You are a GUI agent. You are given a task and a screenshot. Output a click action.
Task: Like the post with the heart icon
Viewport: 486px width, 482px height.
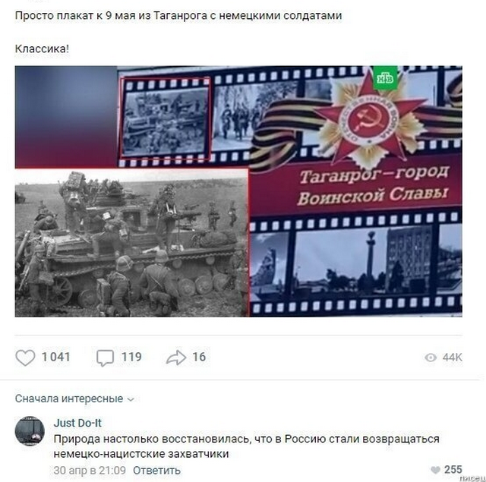click(x=25, y=358)
